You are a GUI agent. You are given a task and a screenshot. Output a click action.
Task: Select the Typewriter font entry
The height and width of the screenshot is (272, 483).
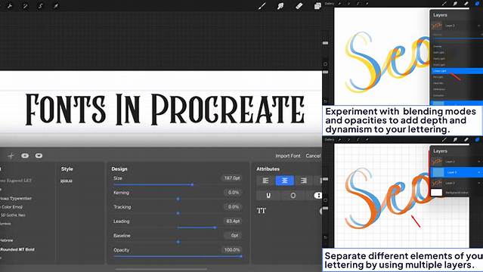point(16,199)
